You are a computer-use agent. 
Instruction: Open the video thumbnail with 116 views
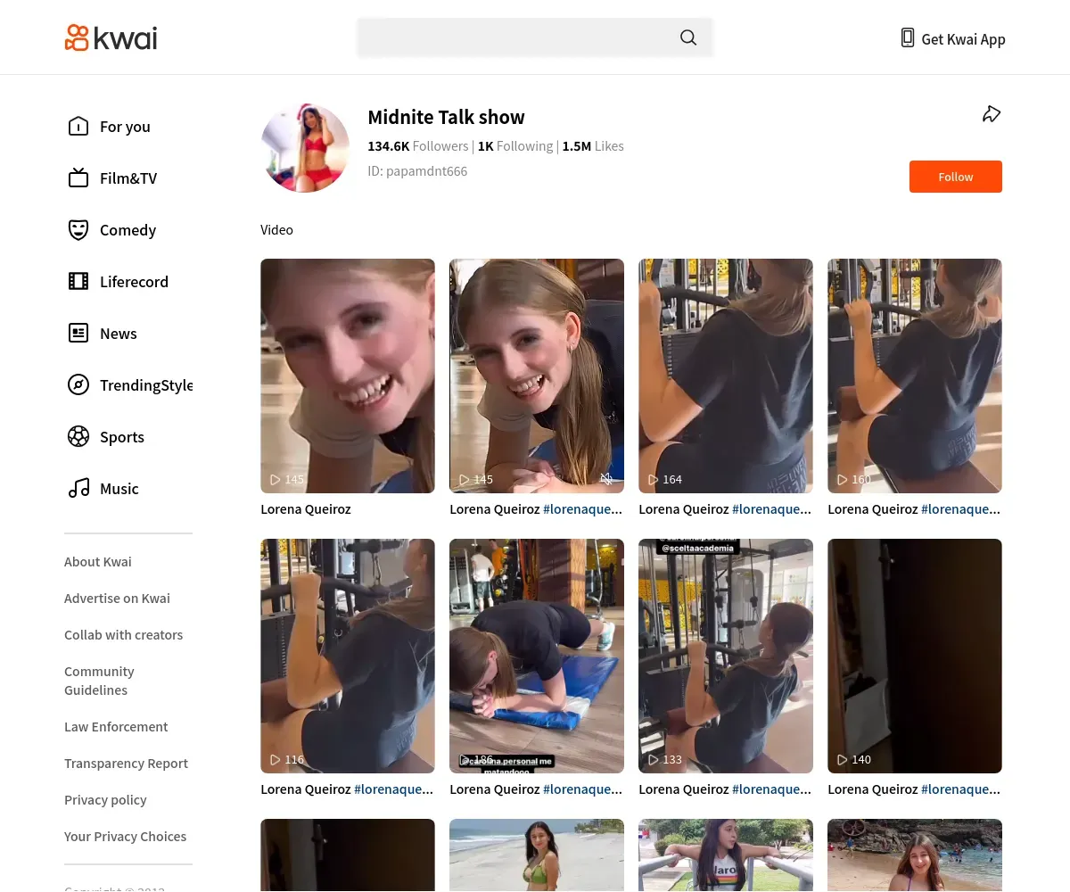[348, 656]
